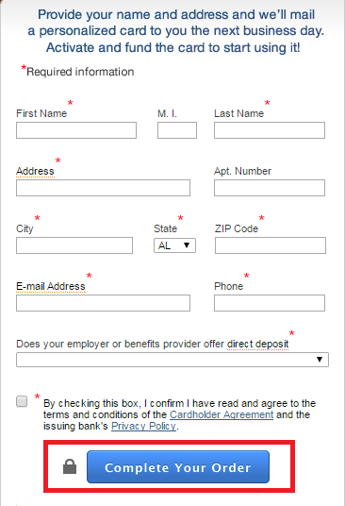345x506 pixels.
Task: Click the ZIP Code input field
Action: 271,245
